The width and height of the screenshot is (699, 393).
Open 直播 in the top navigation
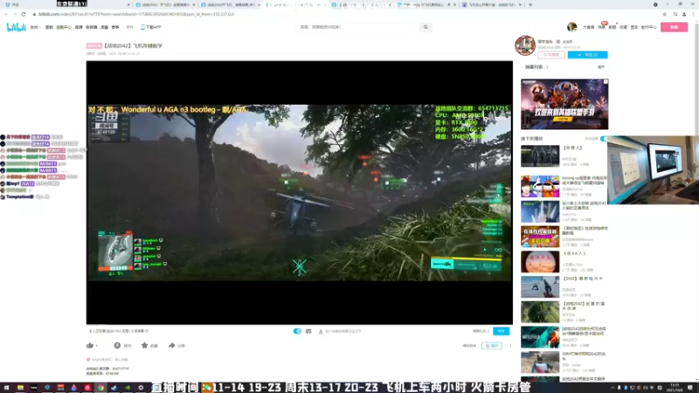coord(79,27)
